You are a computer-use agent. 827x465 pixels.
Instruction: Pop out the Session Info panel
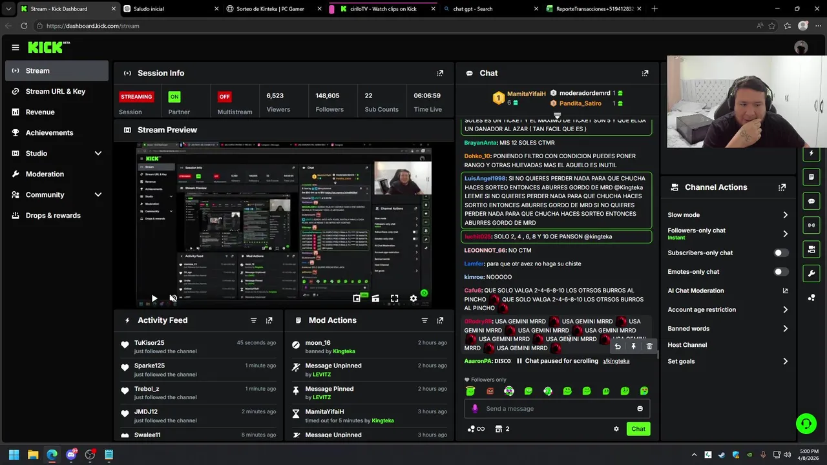coord(440,73)
